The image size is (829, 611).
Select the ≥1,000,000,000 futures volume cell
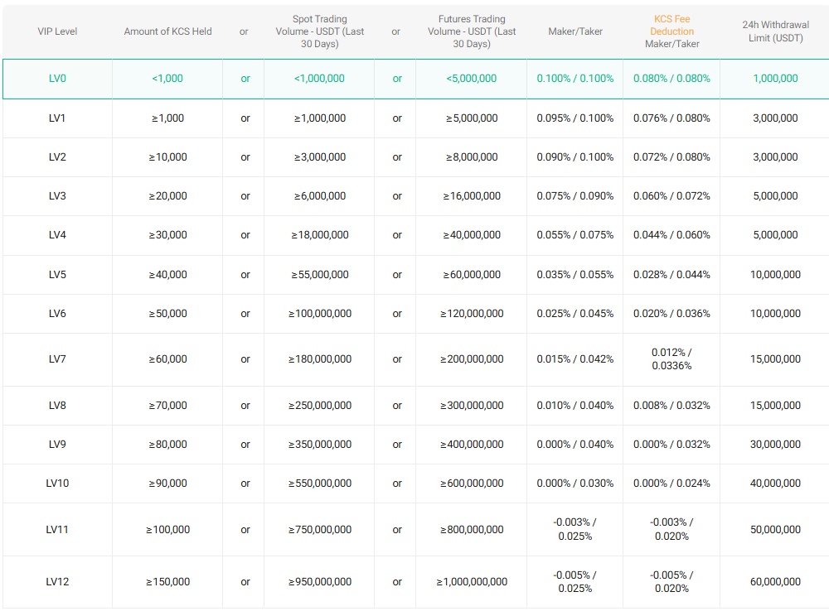470,581
